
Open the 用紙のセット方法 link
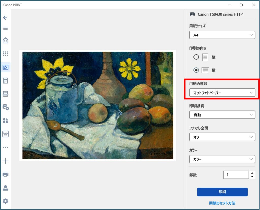222,203
